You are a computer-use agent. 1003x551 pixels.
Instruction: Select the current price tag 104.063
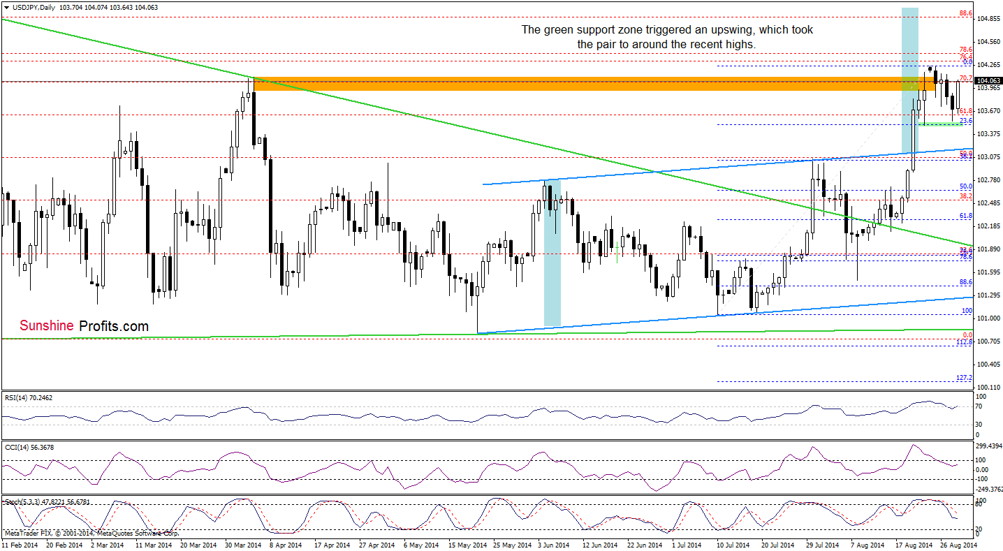[x=989, y=81]
